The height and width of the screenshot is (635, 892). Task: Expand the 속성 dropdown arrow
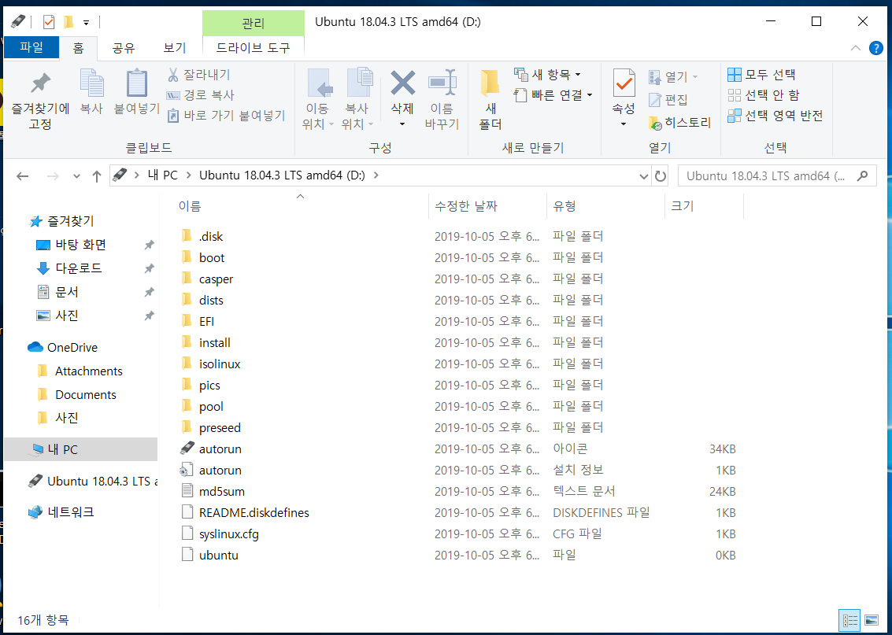[624, 124]
